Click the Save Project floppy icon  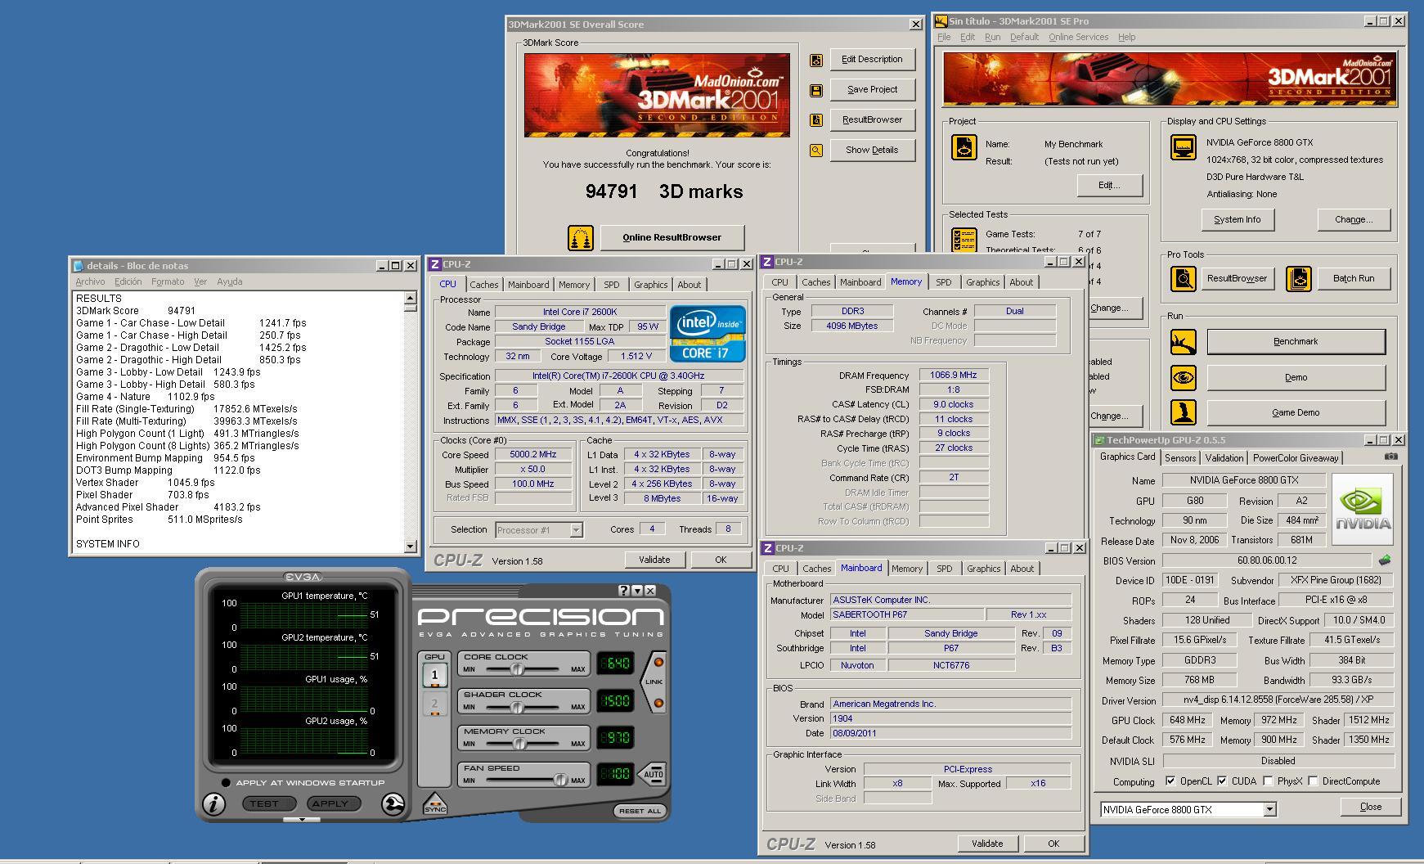pyautogui.click(x=815, y=90)
